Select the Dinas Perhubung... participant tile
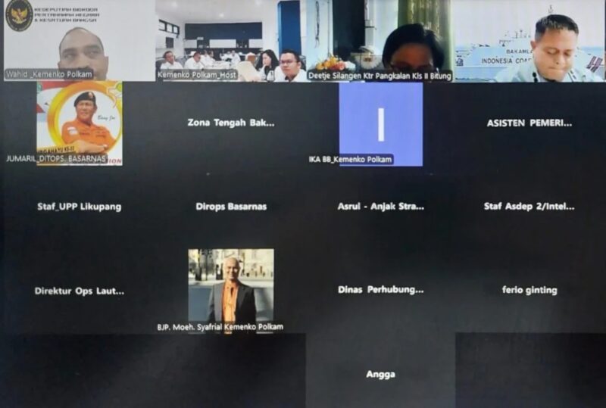 380,290
